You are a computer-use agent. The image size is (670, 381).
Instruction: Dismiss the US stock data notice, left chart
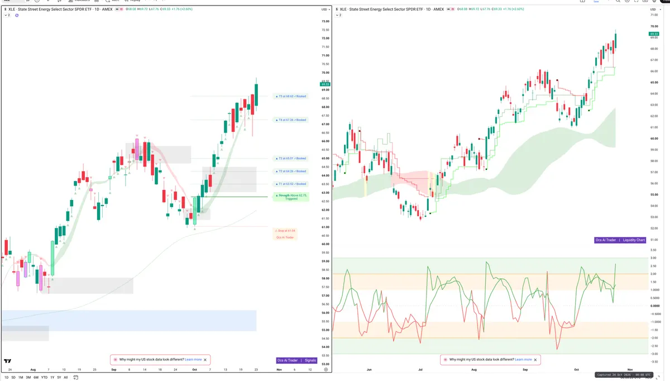click(x=205, y=360)
